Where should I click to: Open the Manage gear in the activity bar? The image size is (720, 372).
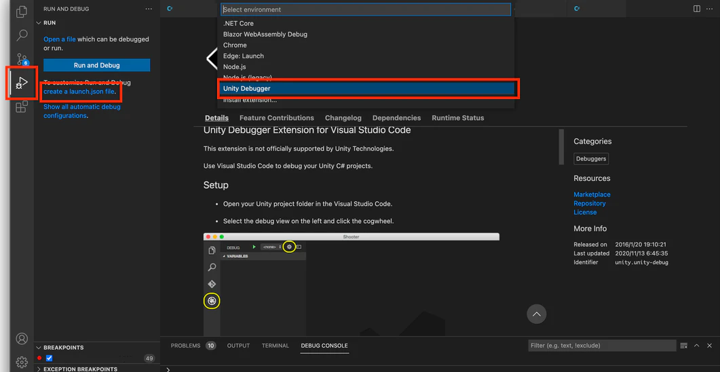22,361
